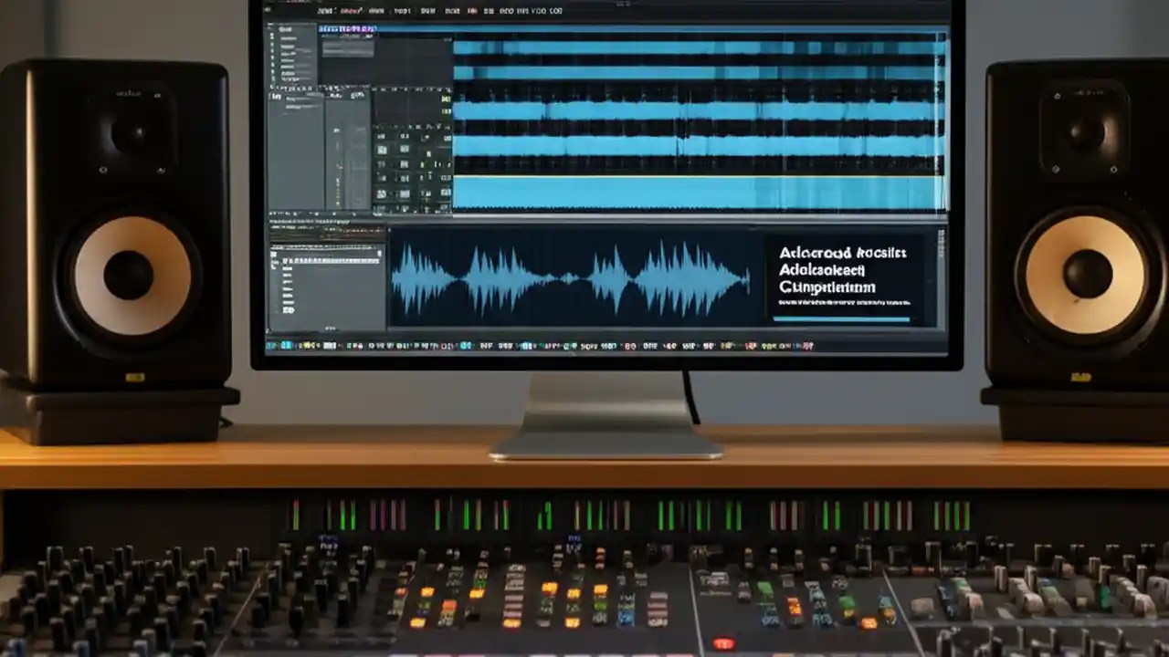Open the File menu in the menu bar
The image size is (1169, 657).
[323, 10]
